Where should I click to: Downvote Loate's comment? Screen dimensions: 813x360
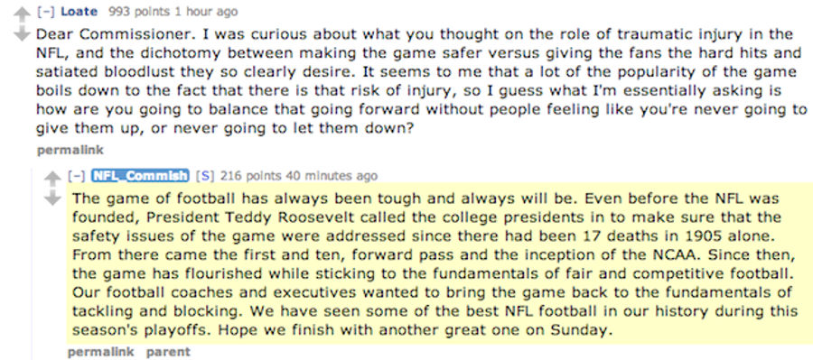tap(22, 33)
